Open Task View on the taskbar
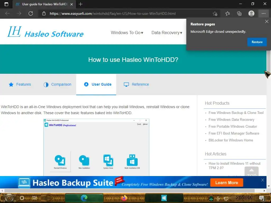 tap(35, 198)
